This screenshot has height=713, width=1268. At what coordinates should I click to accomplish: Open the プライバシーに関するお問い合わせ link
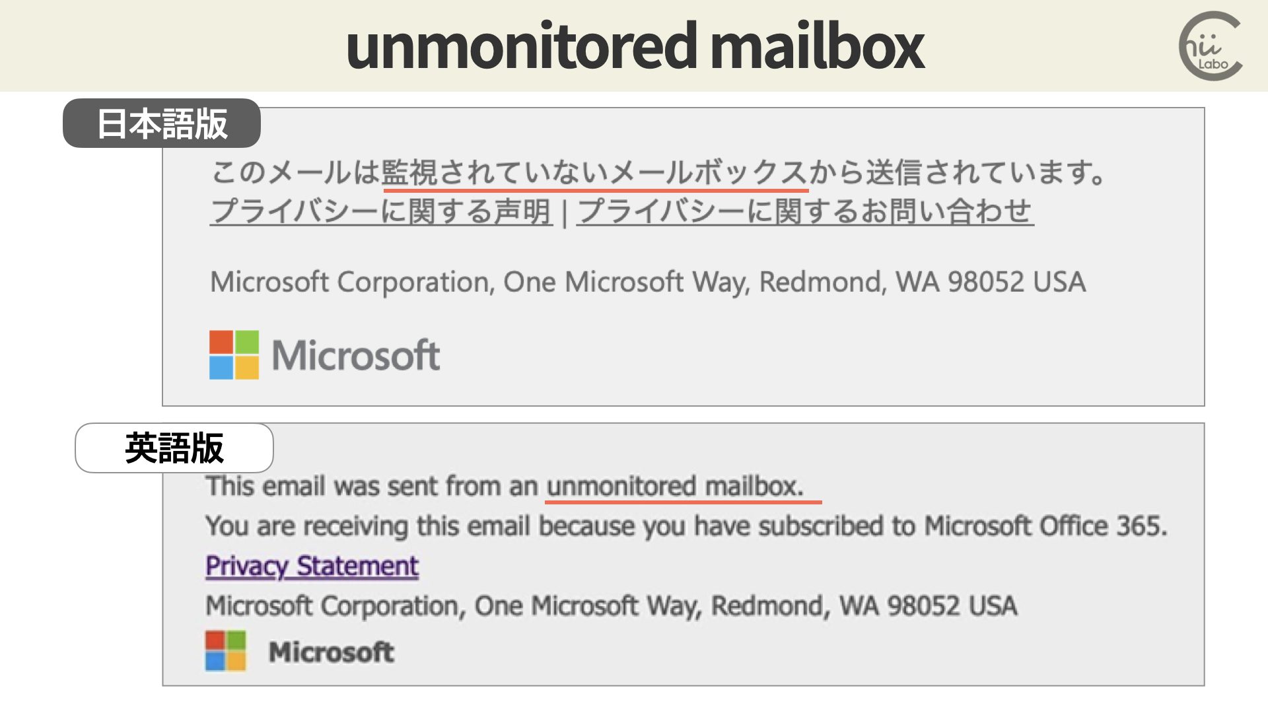click(805, 212)
